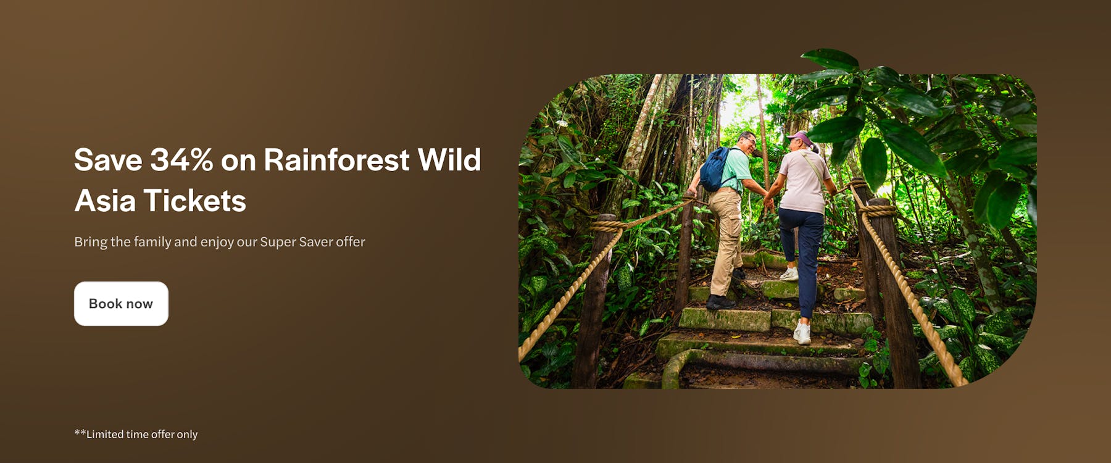Image resolution: width=1111 pixels, height=463 pixels.
Task: Click the Super Saver offer tagline
Action: click(x=220, y=241)
